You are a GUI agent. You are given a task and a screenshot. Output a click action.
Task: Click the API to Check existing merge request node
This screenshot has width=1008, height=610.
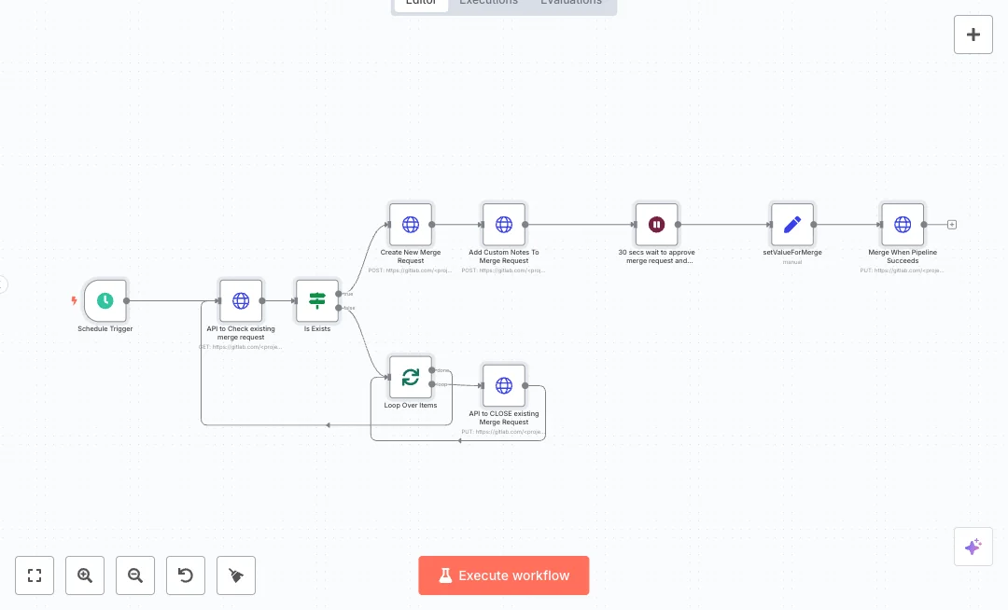click(x=241, y=300)
